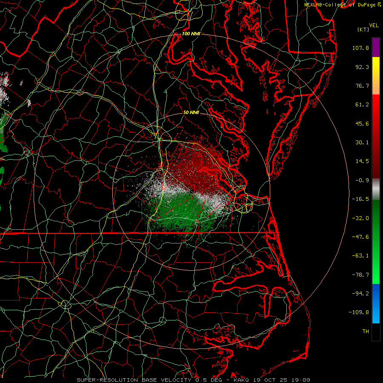This screenshot has width=383, height=383.
Task: Click the -32.0 legend value
Action: tap(360, 218)
